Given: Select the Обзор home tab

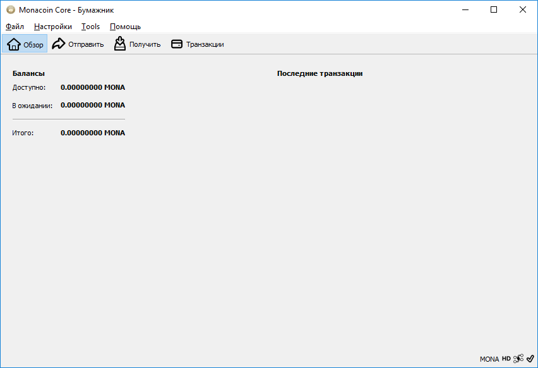Looking at the screenshot, I should tap(25, 44).
